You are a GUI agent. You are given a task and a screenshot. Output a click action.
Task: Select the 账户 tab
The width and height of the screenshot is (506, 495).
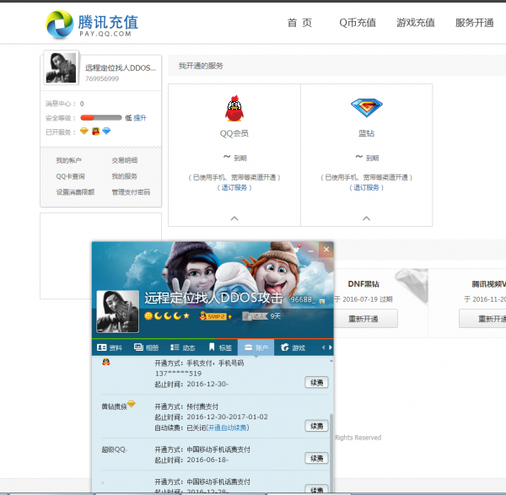[x=256, y=347]
